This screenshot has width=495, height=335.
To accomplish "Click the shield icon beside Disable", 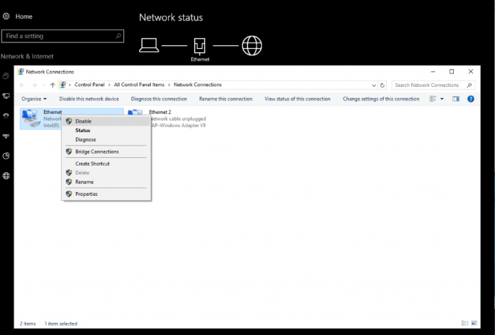I will point(69,121).
